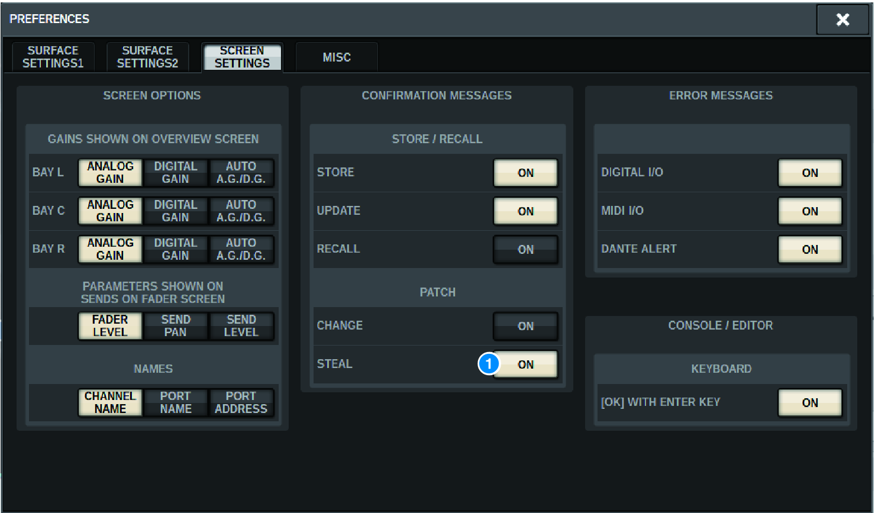Viewport: 875px width, 513px height.
Task: Choose SEND PAN for sends on fader
Action: (x=176, y=326)
